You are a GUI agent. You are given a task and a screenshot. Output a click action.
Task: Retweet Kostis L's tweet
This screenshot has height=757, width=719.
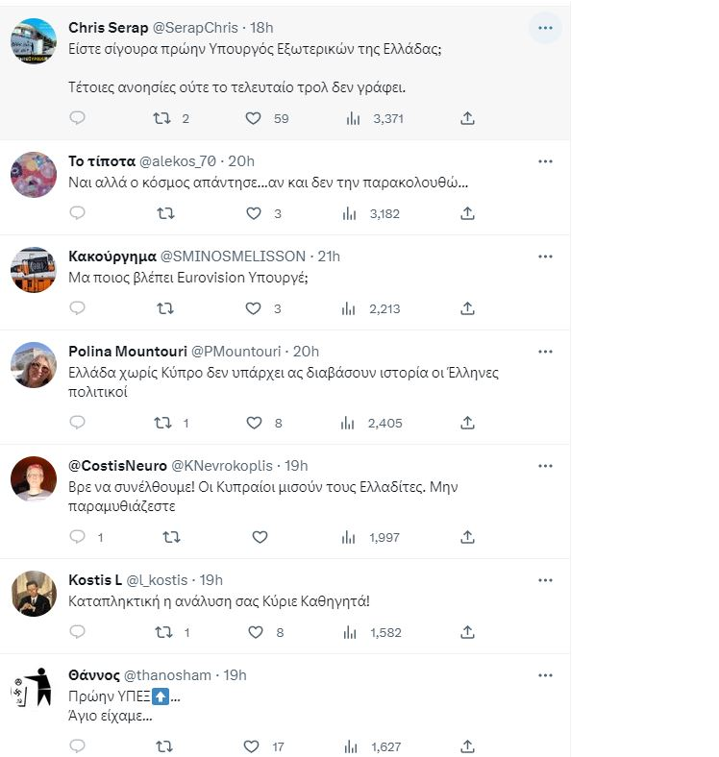(x=164, y=632)
